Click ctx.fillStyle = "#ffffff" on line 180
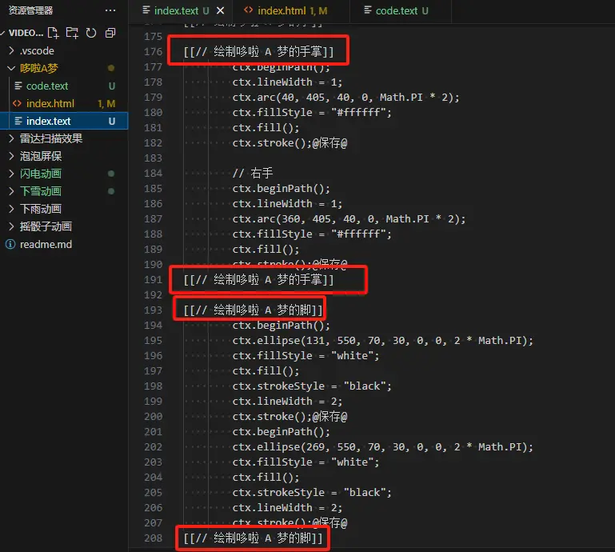Viewport: 615px width, 552px height. tap(312, 113)
